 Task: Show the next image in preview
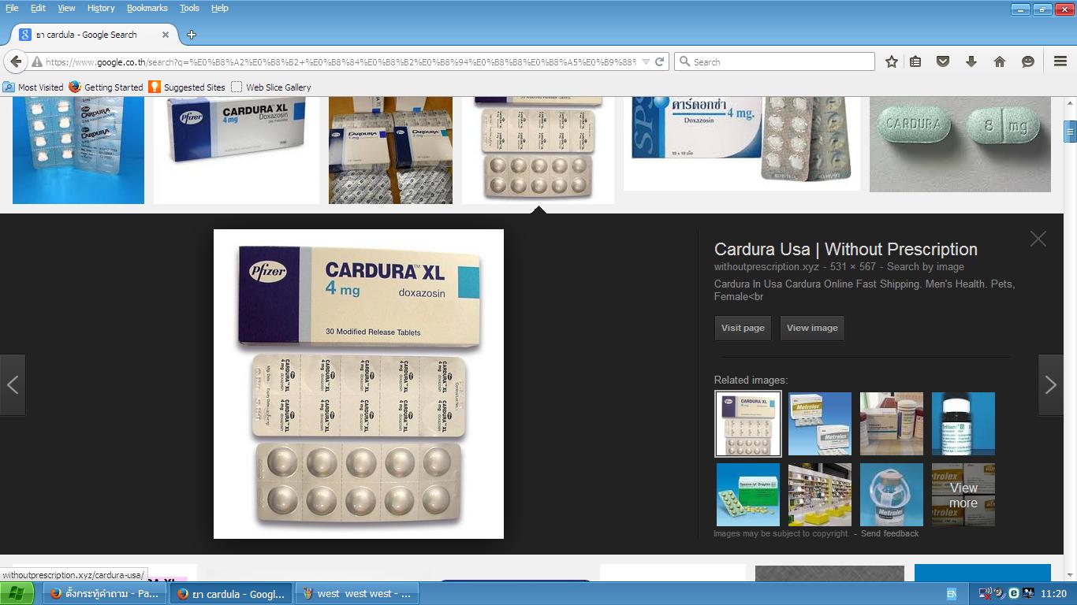coord(1050,384)
